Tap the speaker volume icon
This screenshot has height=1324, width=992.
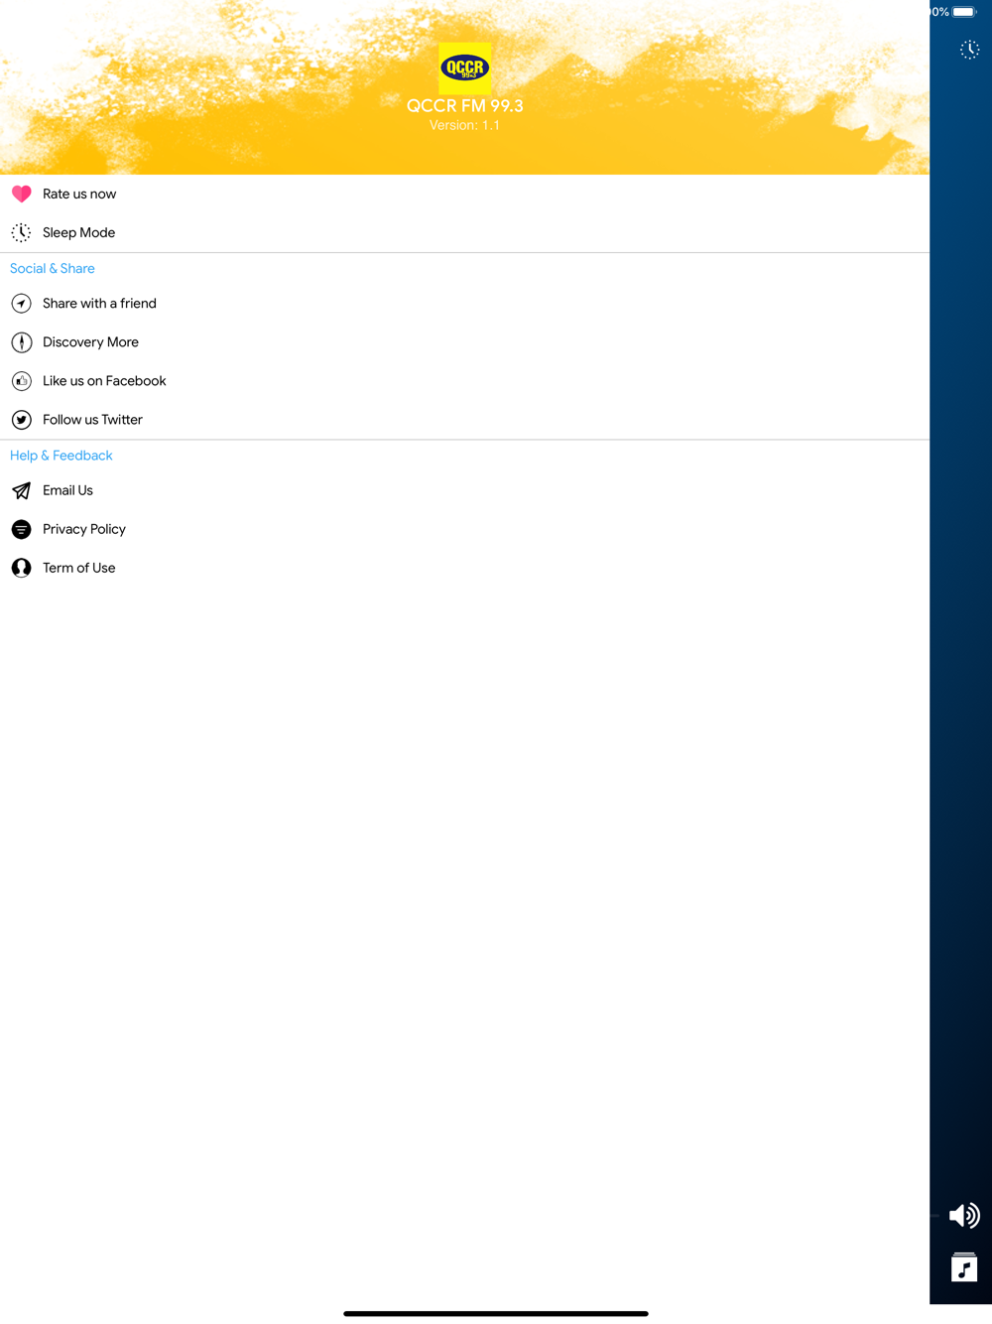963,1215
